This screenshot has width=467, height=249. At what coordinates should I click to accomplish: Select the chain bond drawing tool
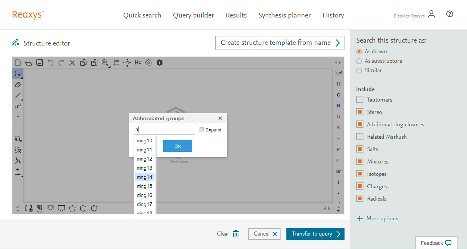coord(18,106)
